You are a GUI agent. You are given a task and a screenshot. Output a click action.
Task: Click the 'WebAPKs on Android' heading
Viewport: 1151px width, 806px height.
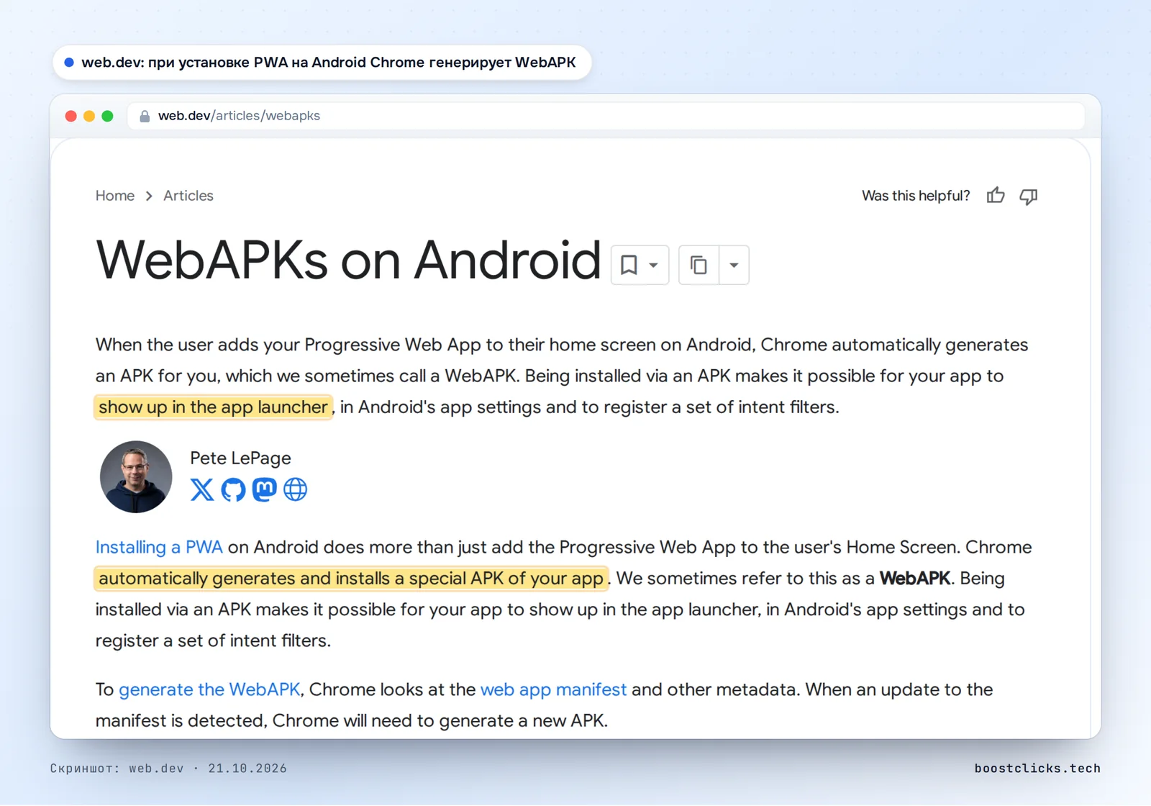tap(348, 260)
